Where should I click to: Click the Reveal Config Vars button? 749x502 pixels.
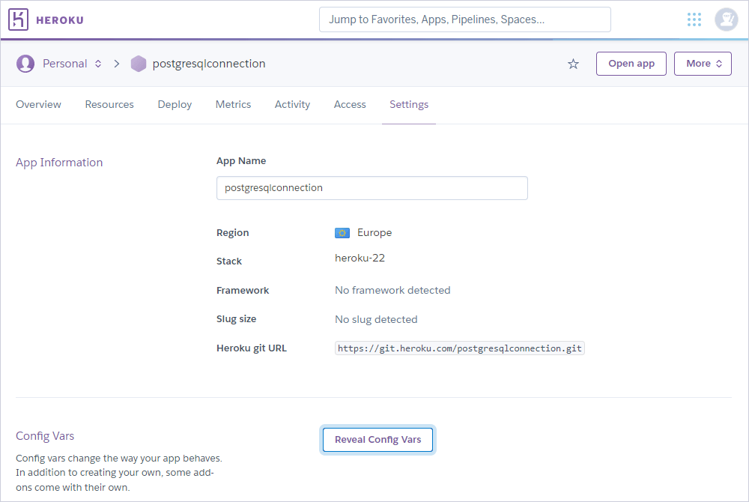(377, 440)
